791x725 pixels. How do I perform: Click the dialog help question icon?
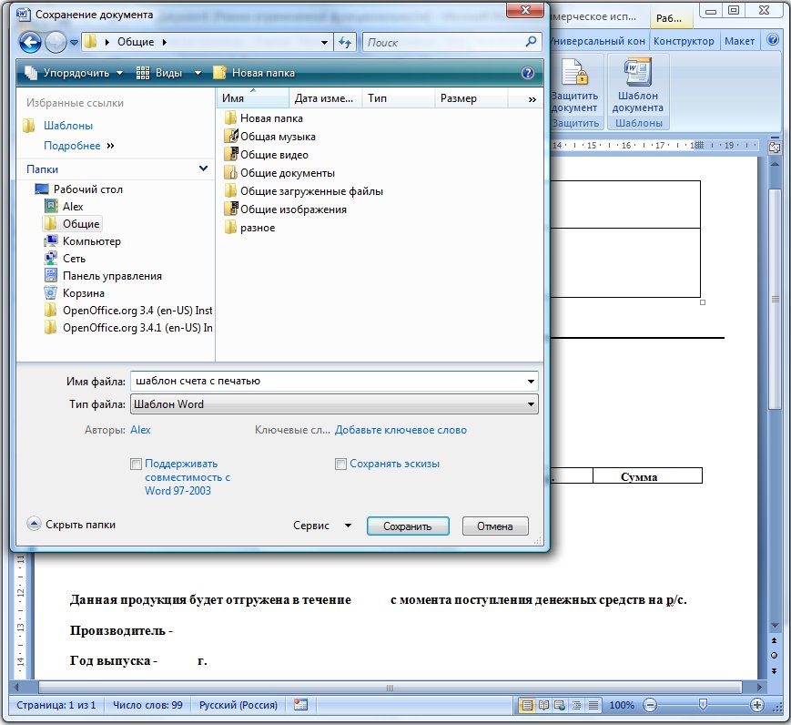pos(527,73)
